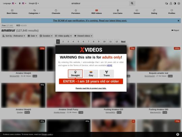The width and height of the screenshot is (182, 137).
Task: Go to results page 2
Action: click(63, 42)
